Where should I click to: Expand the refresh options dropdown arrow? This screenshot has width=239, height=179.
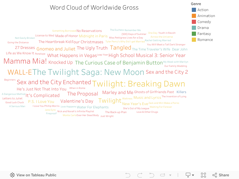pyautogui.click(x=170, y=175)
